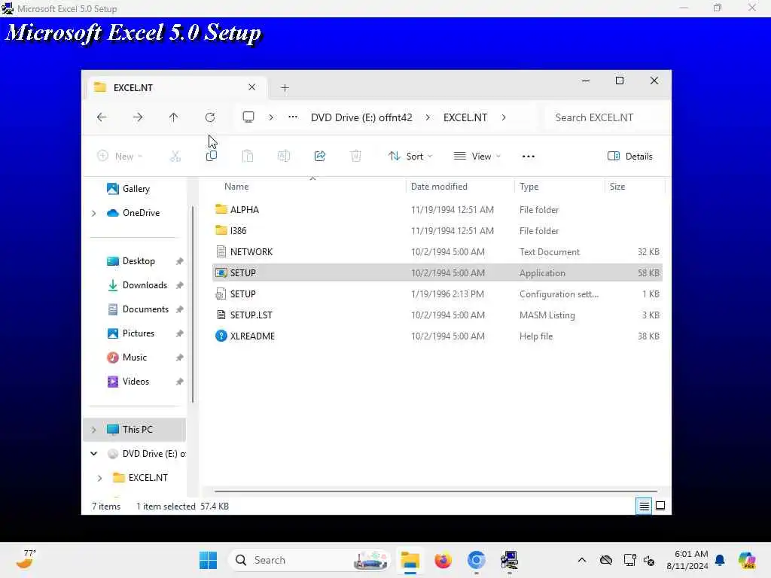Sort by Size column header
The image size is (771, 578).
[x=617, y=187]
